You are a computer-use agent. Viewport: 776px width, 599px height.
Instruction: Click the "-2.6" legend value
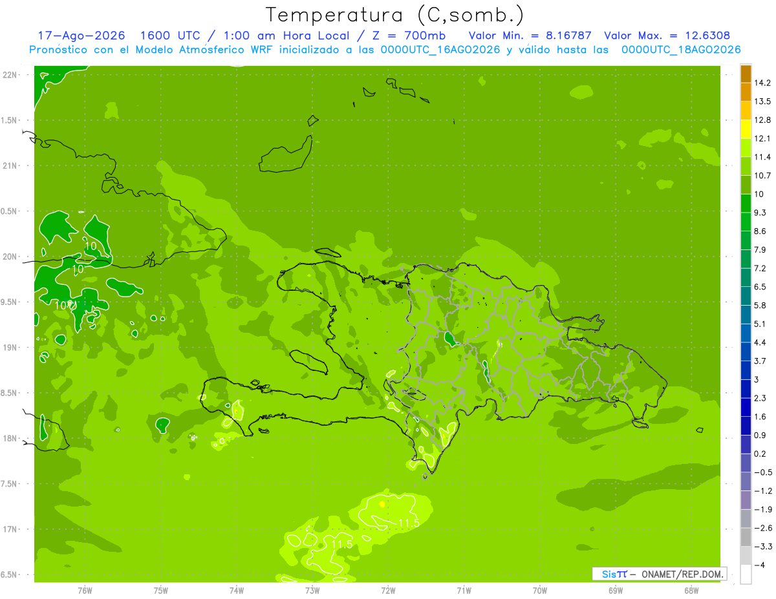tap(764, 528)
